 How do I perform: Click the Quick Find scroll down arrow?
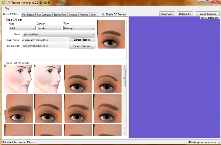tap(124, 134)
